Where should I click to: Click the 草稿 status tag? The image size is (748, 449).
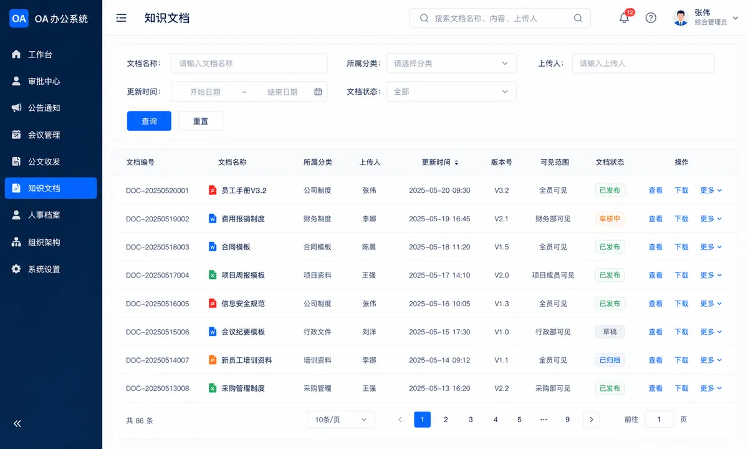[610, 332]
